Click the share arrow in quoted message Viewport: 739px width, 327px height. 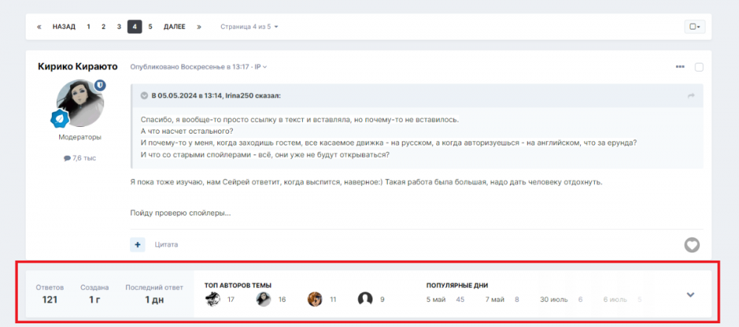click(691, 96)
